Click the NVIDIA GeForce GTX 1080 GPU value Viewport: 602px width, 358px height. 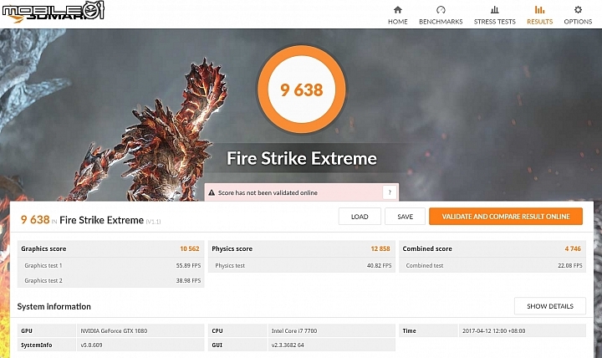pyautogui.click(x=114, y=330)
